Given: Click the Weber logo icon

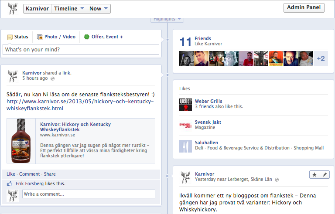Looking at the screenshot, I should 185,105.
